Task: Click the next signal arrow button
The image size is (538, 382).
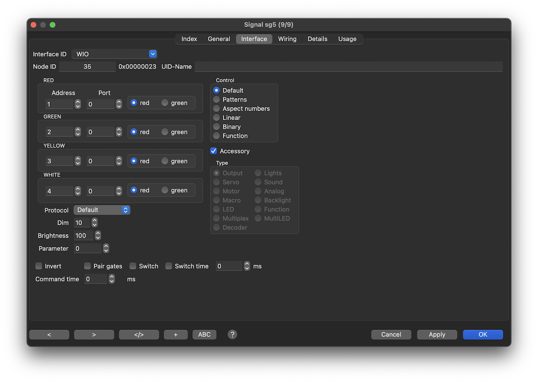Action: tap(94, 335)
